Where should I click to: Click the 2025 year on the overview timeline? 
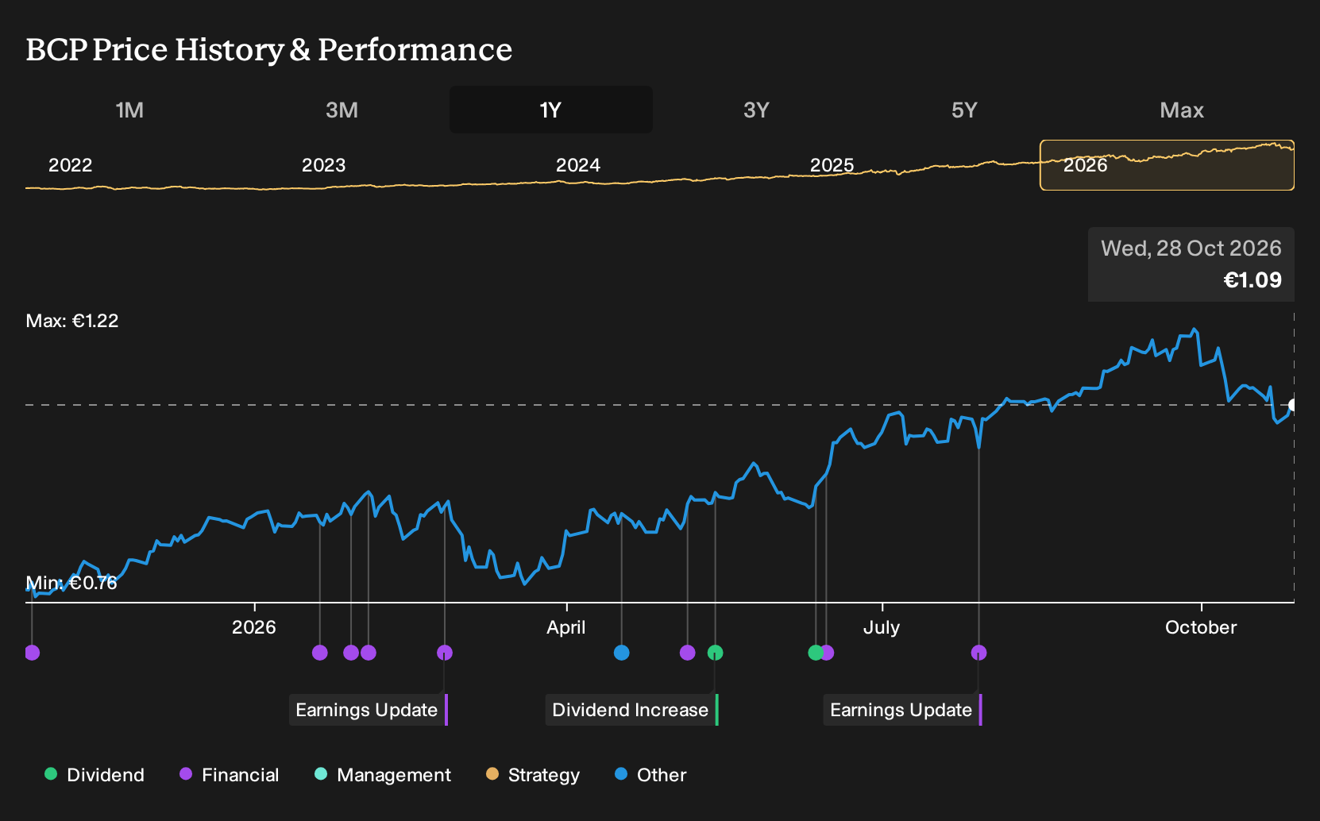(832, 165)
